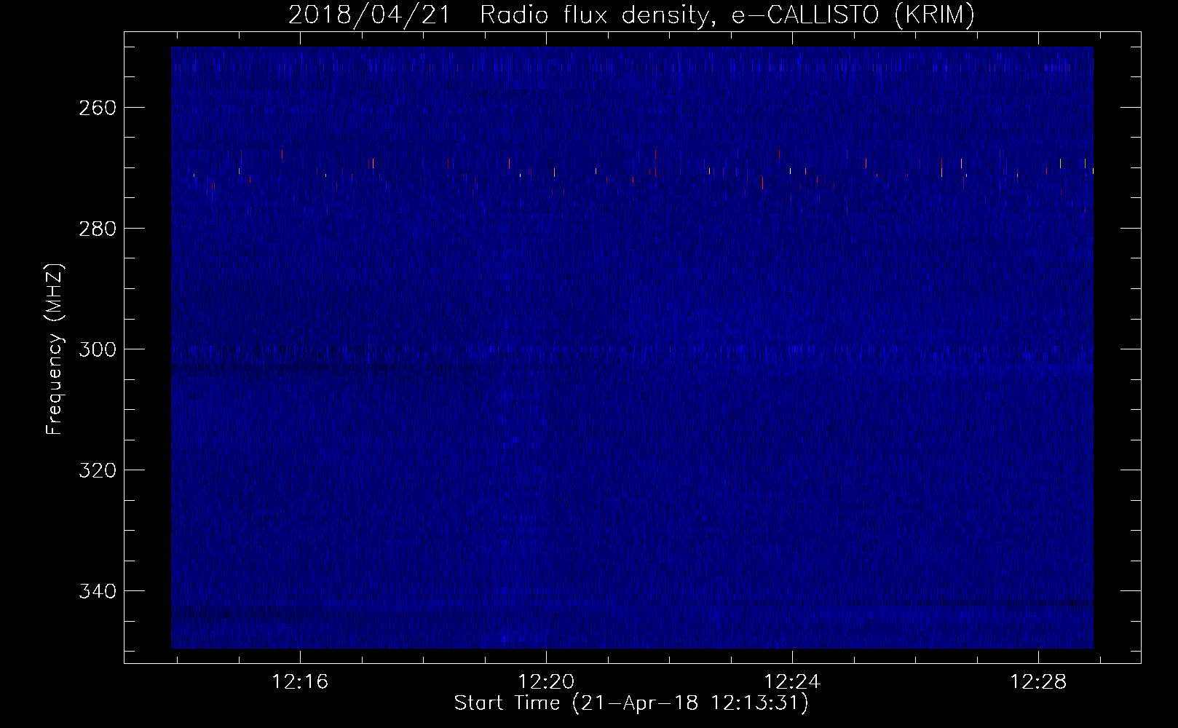Screen dimensions: 1178x728
Task: Click the plot title 'Radio flux density, e-CALLISTO (KRIM)'
Action: tap(727, 15)
